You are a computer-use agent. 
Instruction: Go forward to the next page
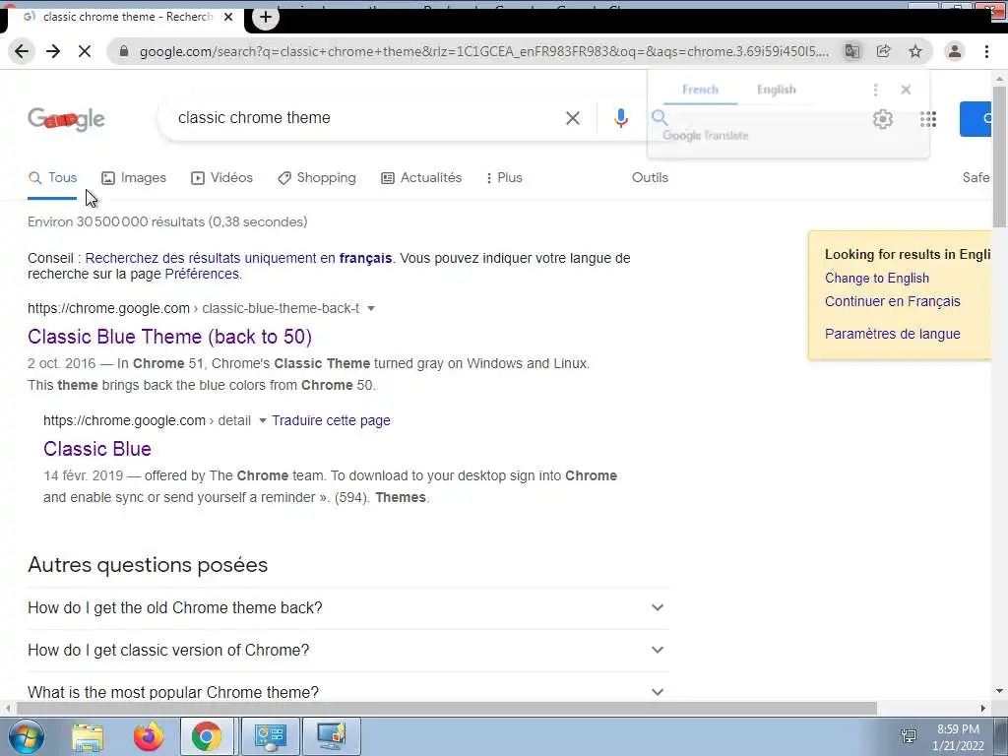[53, 51]
